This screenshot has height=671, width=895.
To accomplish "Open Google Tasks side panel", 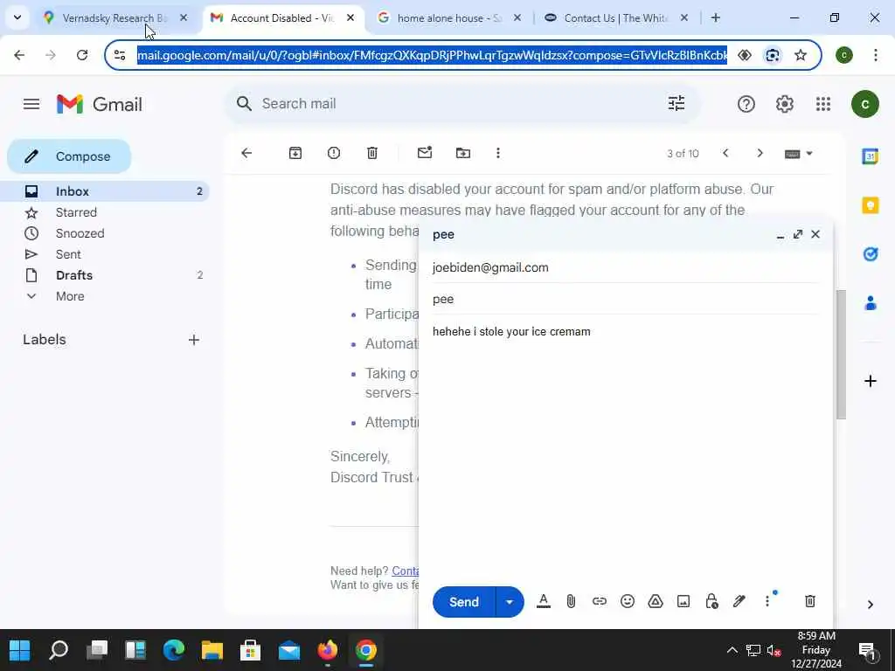I will (x=870, y=254).
